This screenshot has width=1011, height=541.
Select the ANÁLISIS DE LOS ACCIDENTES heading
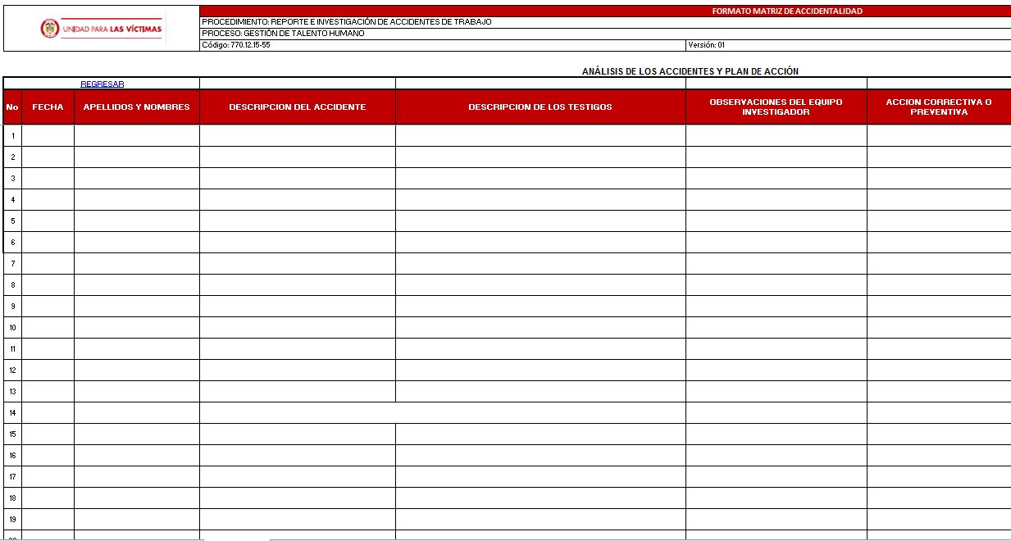pyautogui.click(x=690, y=71)
